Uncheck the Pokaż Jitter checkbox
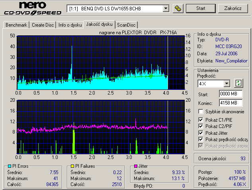The image size is (252, 190). [x=201, y=133]
